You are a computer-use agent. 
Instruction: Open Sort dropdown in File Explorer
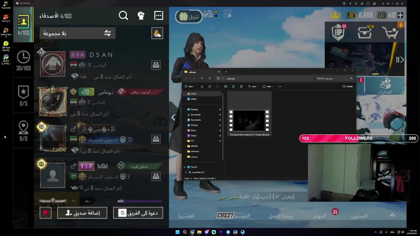[253, 87]
